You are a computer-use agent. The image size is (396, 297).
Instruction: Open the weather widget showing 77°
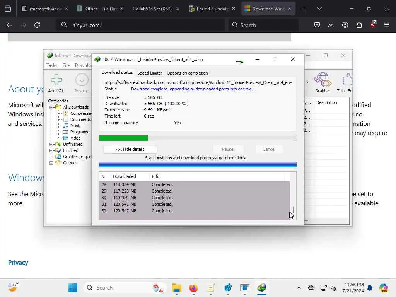coord(13,287)
